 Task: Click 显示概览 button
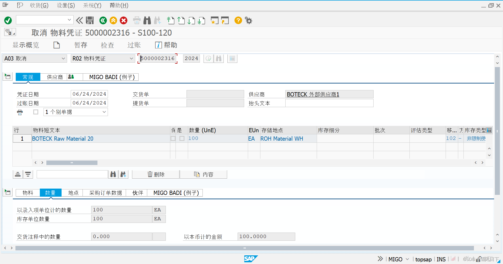click(x=26, y=45)
